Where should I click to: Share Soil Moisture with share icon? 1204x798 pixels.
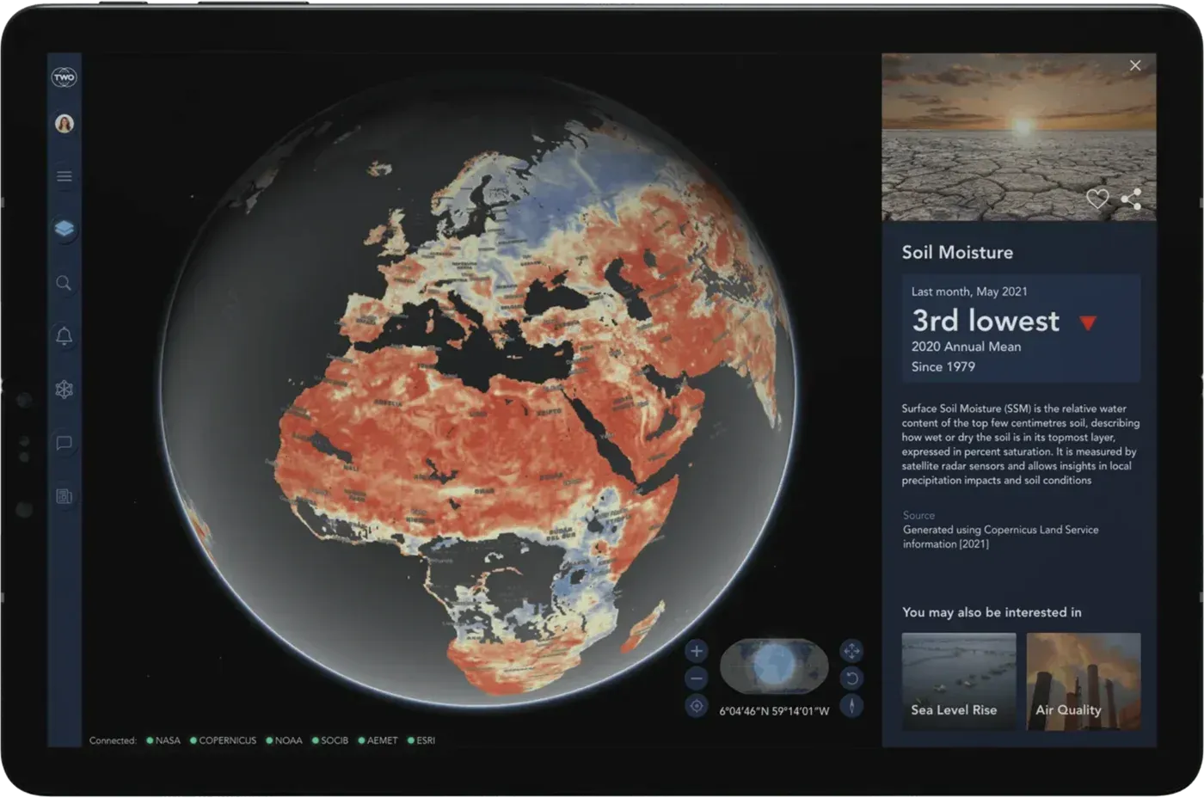pyautogui.click(x=1131, y=199)
